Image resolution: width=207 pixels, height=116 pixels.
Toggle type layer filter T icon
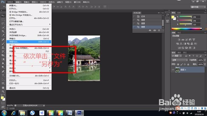193,56
